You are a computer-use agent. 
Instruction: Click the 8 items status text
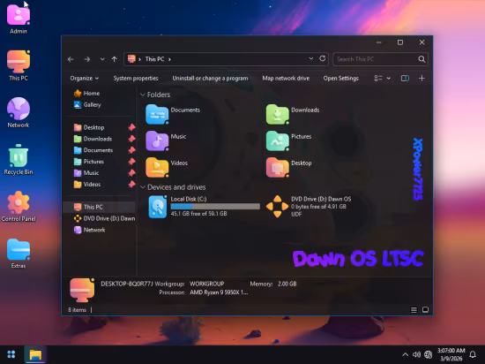pyautogui.click(x=77, y=310)
